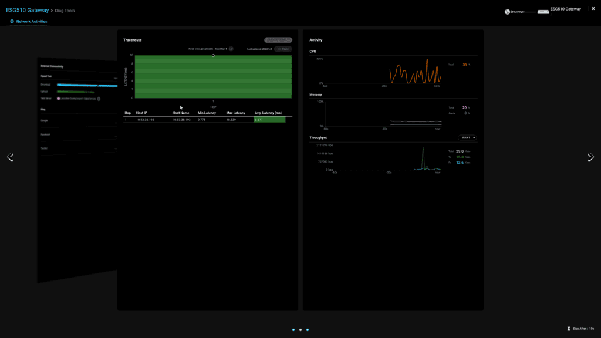Click the test server info icon
This screenshot has height=338, width=601.
pos(99,99)
